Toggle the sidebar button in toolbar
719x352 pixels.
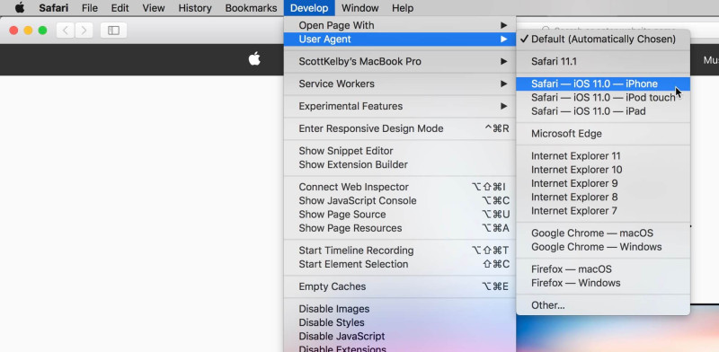(x=113, y=31)
